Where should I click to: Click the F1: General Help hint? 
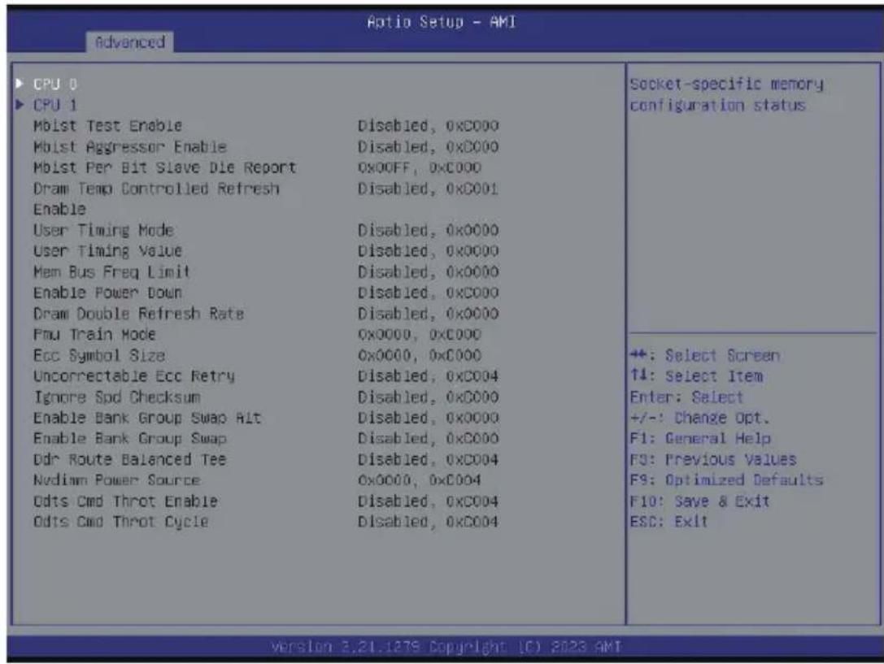pos(700,438)
